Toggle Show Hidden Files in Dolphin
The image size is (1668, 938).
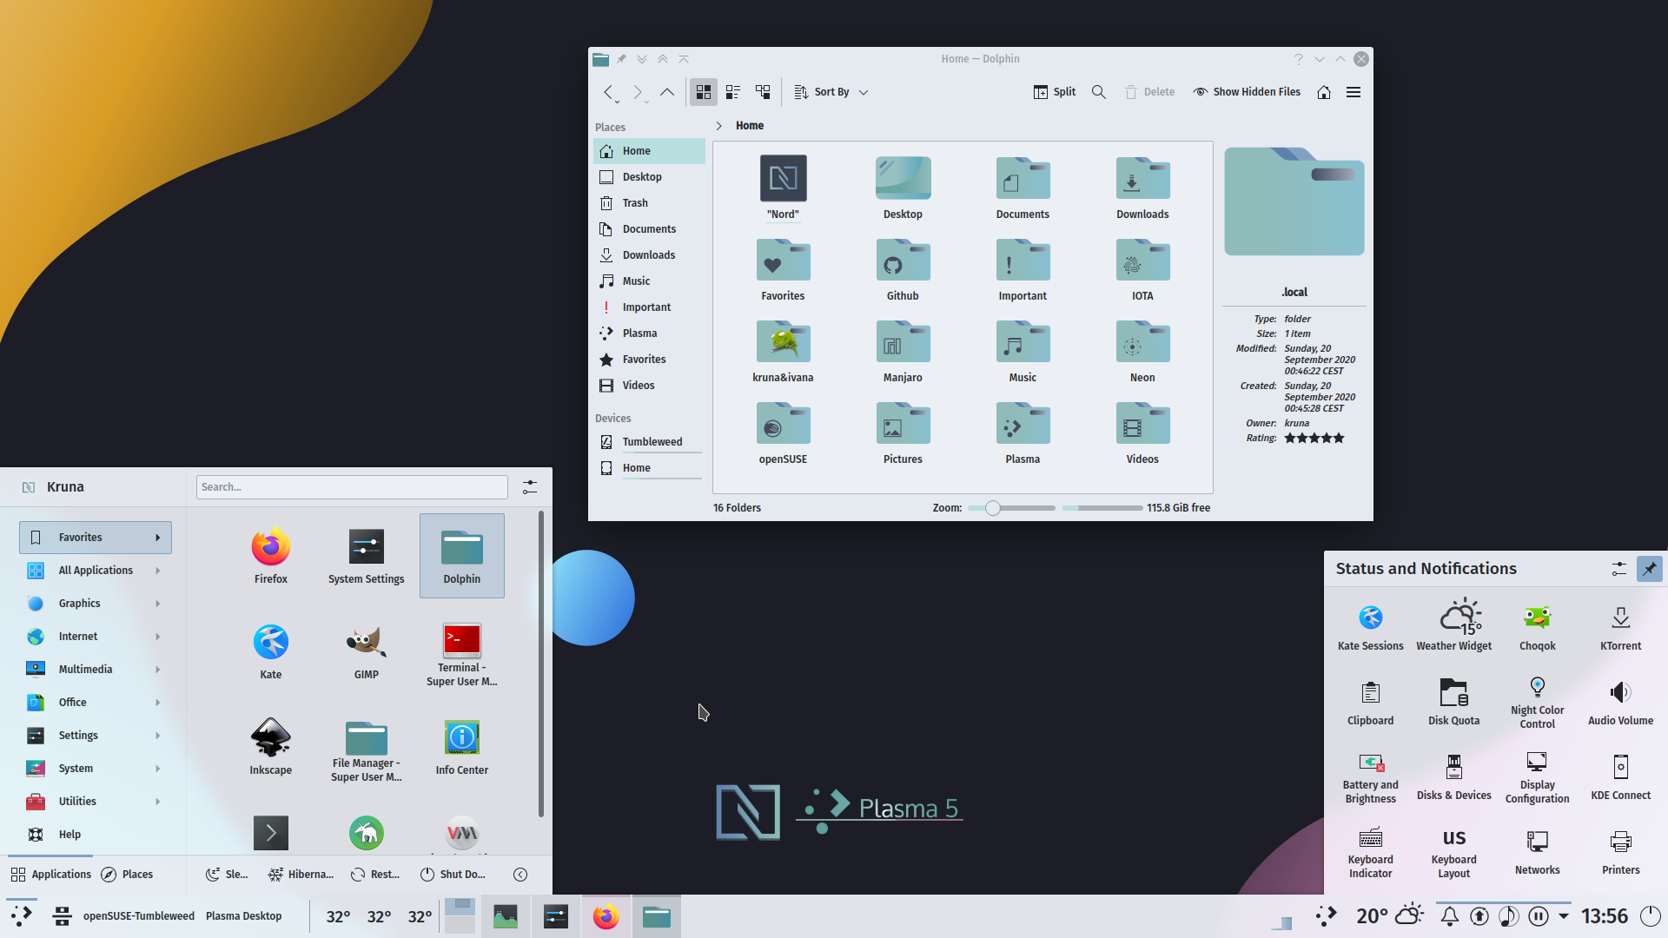click(1247, 92)
